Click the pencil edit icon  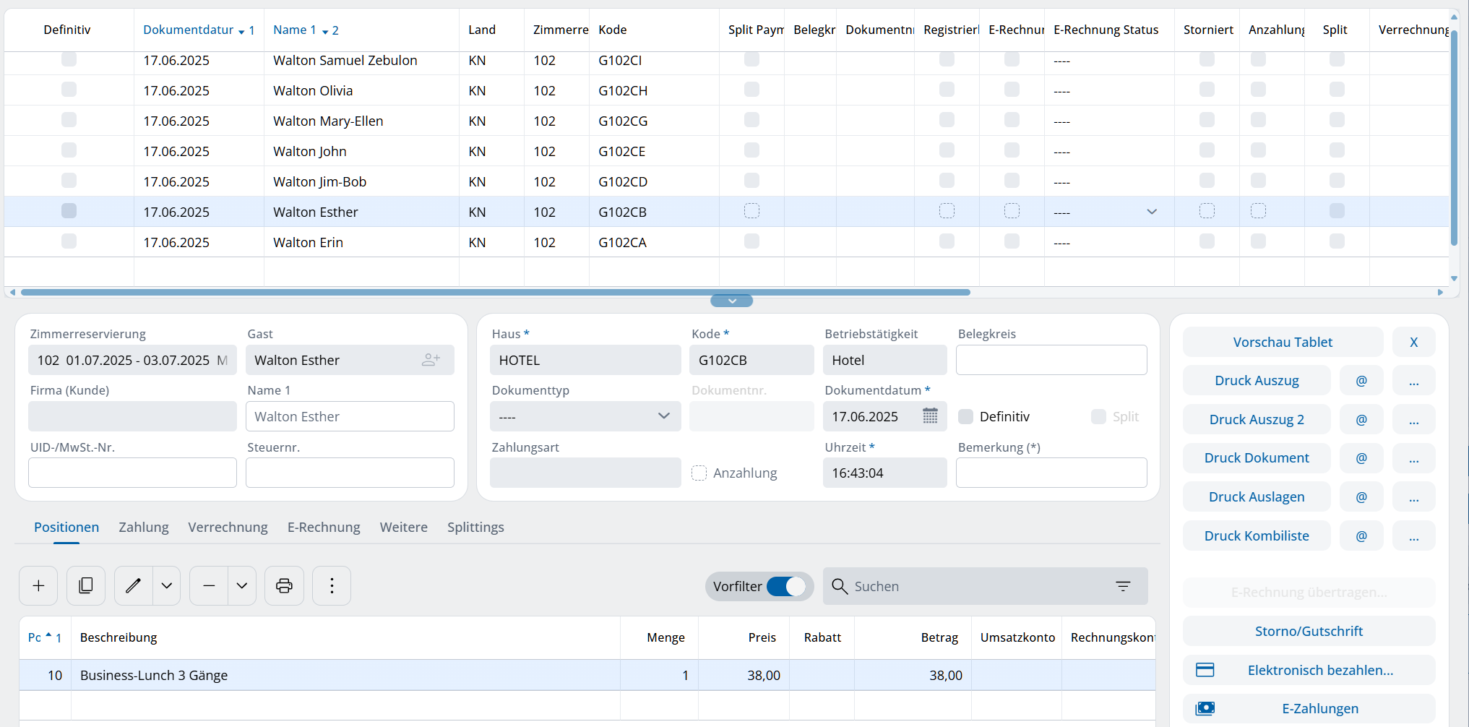(x=134, y=585)
